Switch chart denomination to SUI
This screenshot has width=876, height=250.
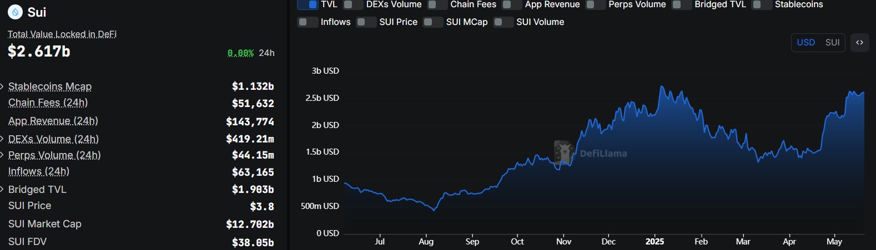click(832, 43)
